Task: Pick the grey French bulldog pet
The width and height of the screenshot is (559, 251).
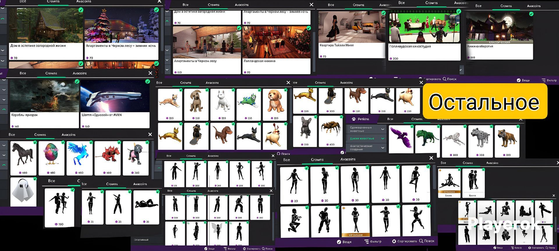Action: pos(305,131)
